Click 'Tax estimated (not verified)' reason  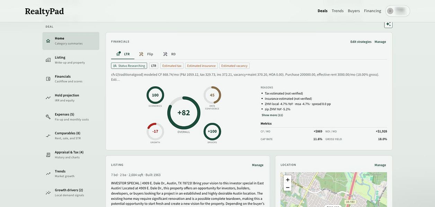(284, 93)
